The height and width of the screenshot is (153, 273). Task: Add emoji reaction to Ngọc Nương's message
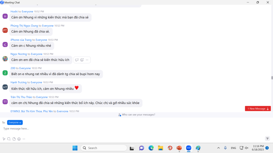pos(82,60)
